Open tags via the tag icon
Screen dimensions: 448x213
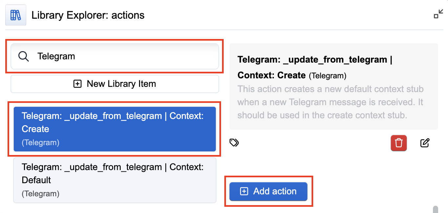coord(234,143)
